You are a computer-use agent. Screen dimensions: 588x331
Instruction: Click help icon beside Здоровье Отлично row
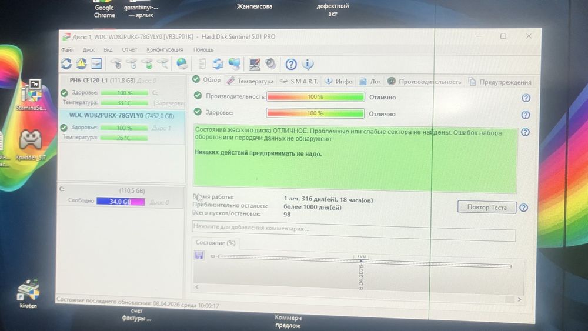coord(526,115)
